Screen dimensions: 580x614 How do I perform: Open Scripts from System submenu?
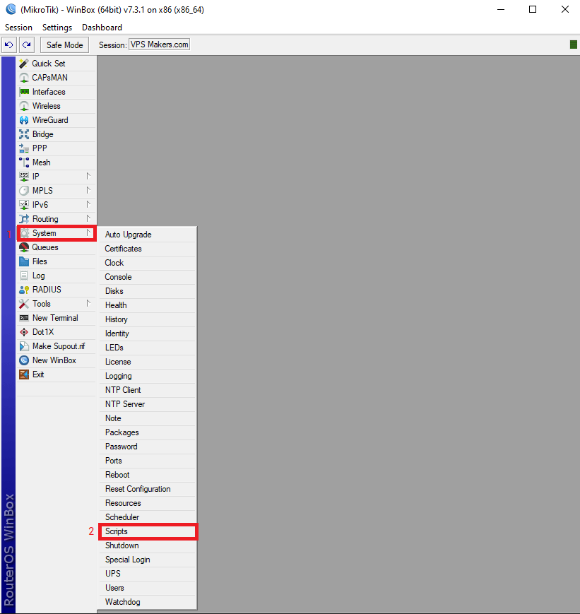coord(147,531)
